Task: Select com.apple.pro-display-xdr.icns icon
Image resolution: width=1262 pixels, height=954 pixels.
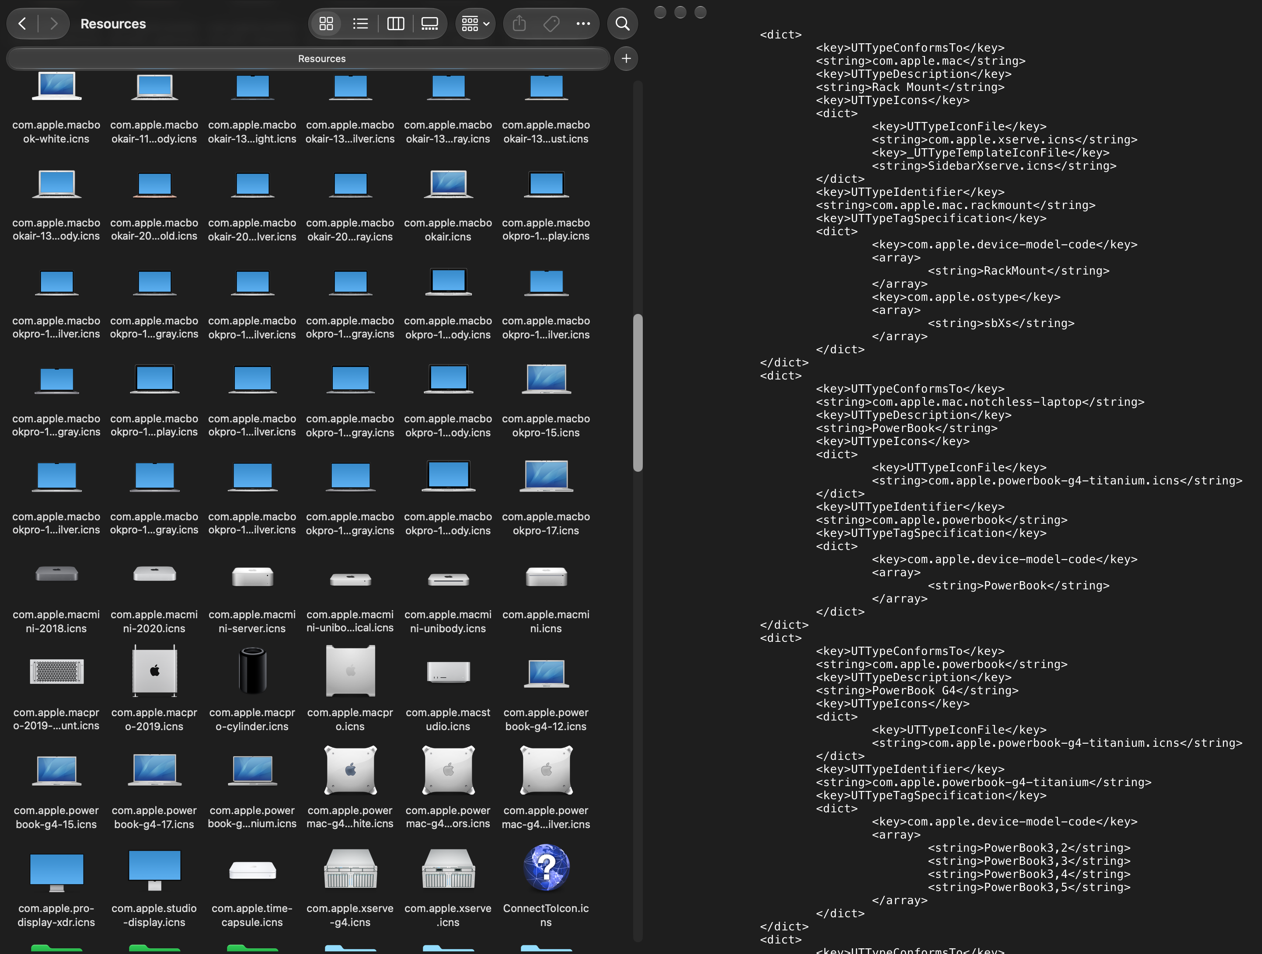Action: point(56,872)
